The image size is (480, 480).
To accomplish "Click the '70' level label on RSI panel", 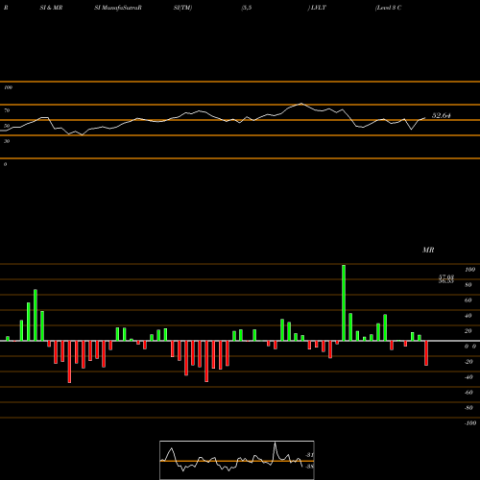I will tap(7, 110).
